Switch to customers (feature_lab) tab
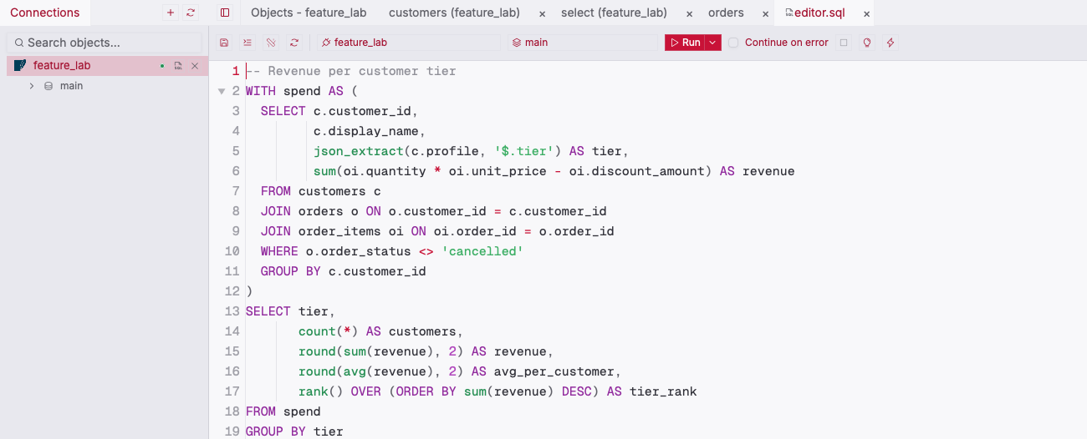 pos(454,13)
